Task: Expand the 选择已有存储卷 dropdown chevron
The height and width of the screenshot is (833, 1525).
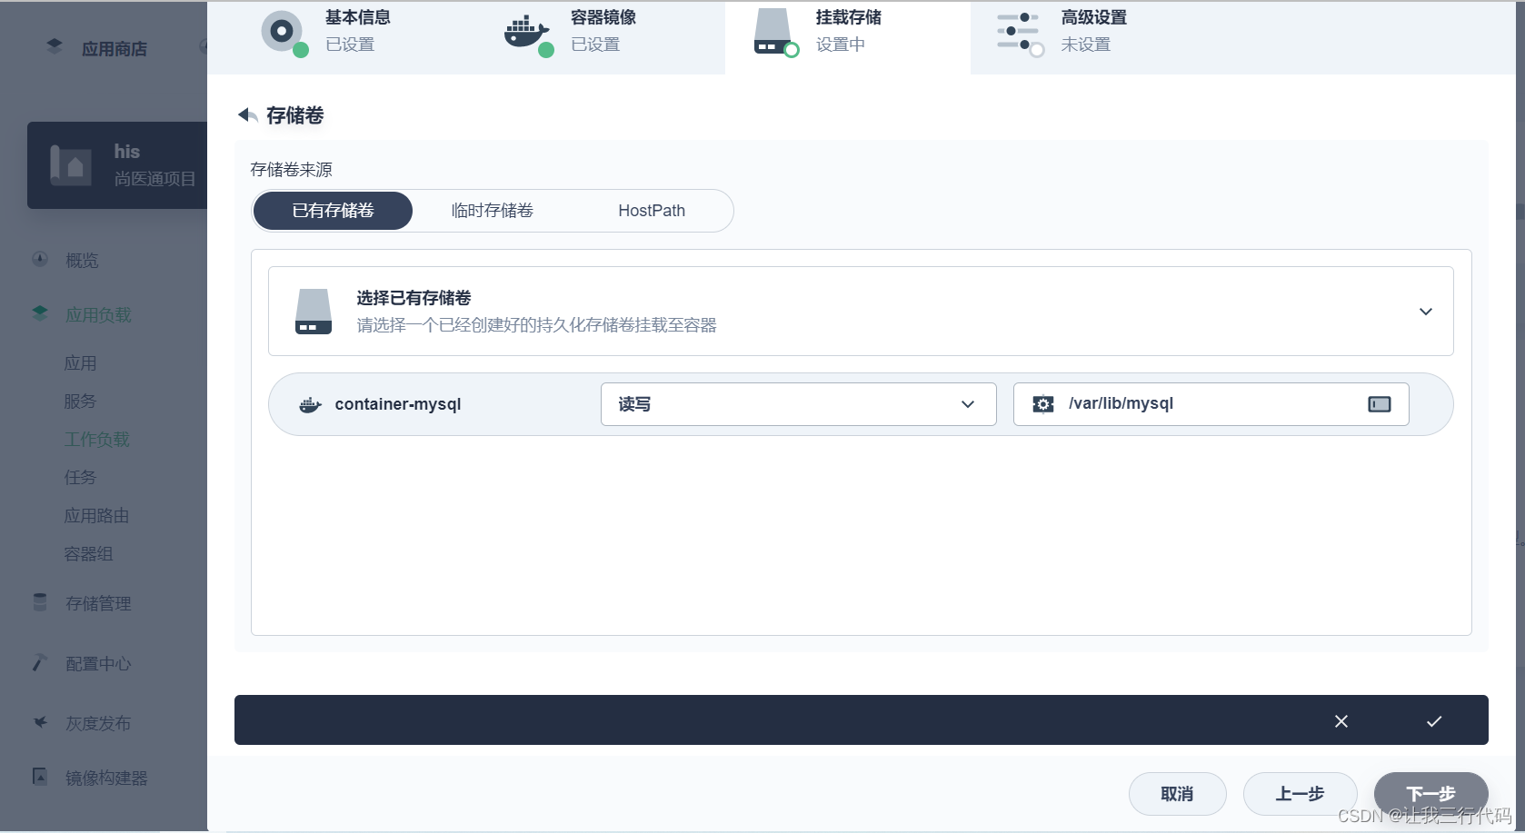Action: coord(1426,312)
